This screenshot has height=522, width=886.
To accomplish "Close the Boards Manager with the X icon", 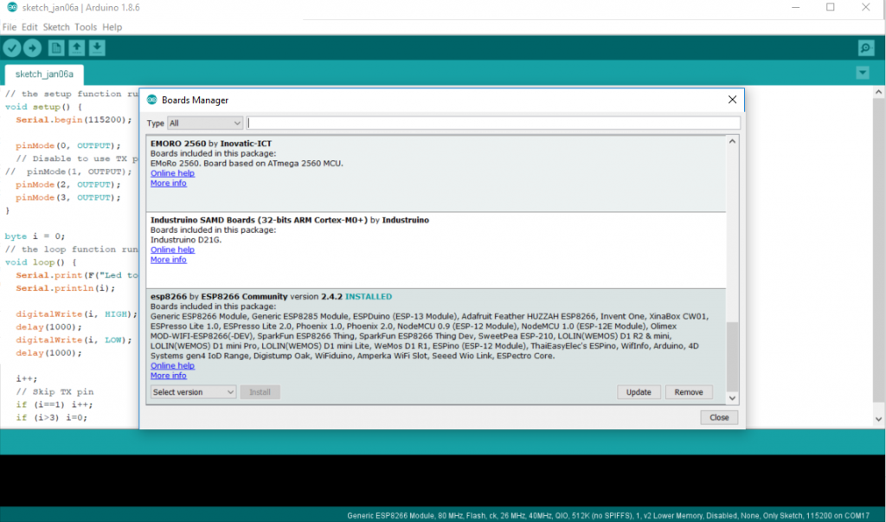I will click(x=732, y=100).
